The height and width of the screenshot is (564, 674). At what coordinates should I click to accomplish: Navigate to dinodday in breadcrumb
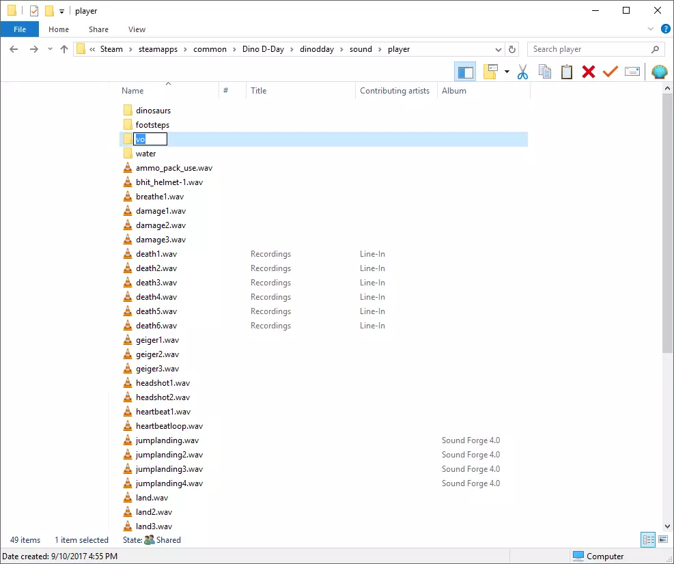[317, 49]
